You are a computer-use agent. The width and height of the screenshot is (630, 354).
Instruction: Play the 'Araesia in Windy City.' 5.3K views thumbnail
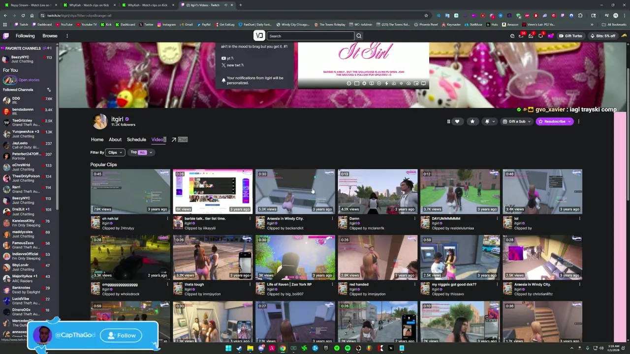[x=295, y=191]
